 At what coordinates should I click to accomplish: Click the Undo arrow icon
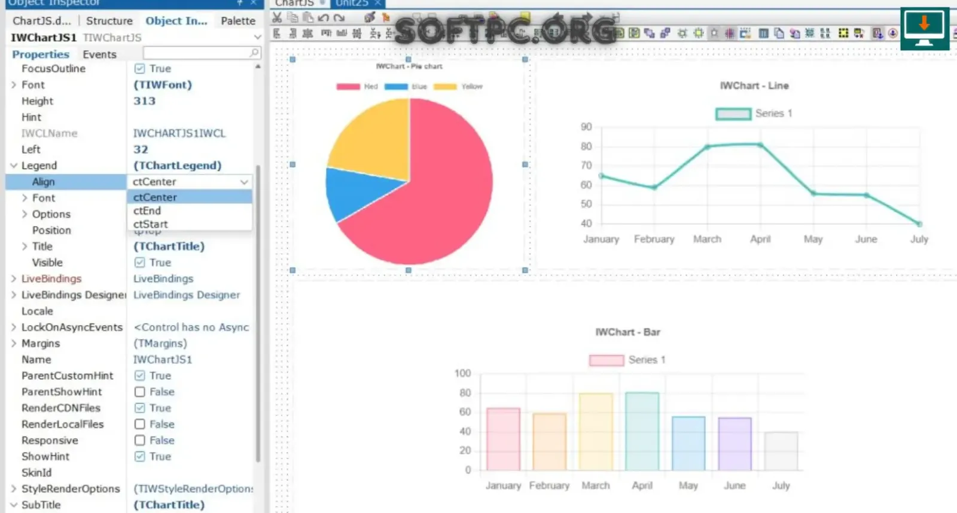tap(324, 18)
